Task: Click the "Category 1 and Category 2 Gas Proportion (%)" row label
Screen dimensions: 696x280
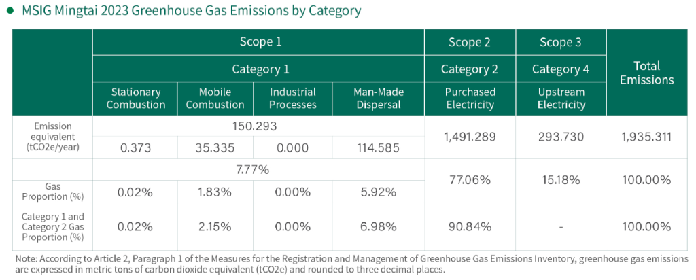Action: (x=52, y=227)
